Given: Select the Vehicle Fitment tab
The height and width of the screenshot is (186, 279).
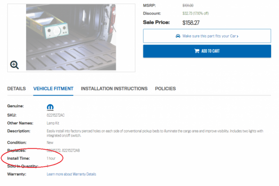Looking at the screenshot, I should point(53,89).
